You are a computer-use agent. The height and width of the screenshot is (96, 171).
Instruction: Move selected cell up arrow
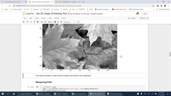pos(42,22)
